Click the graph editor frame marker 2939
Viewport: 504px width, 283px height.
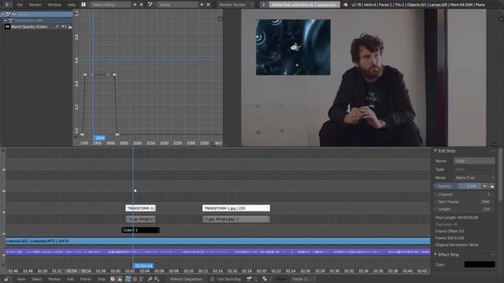click(99, 138)
